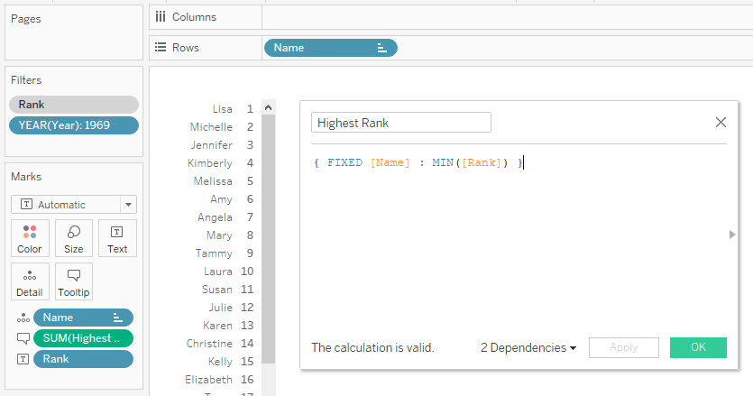This screenshot has height=396, width=753.
Task: Open the Automatic mark type dropdown
Action: pyautogui.click(x=73, y=205)
